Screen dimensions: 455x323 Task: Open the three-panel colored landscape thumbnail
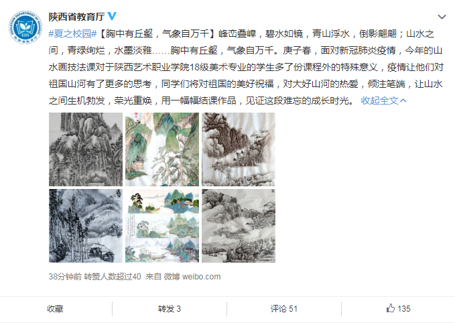tap(162, 226)
